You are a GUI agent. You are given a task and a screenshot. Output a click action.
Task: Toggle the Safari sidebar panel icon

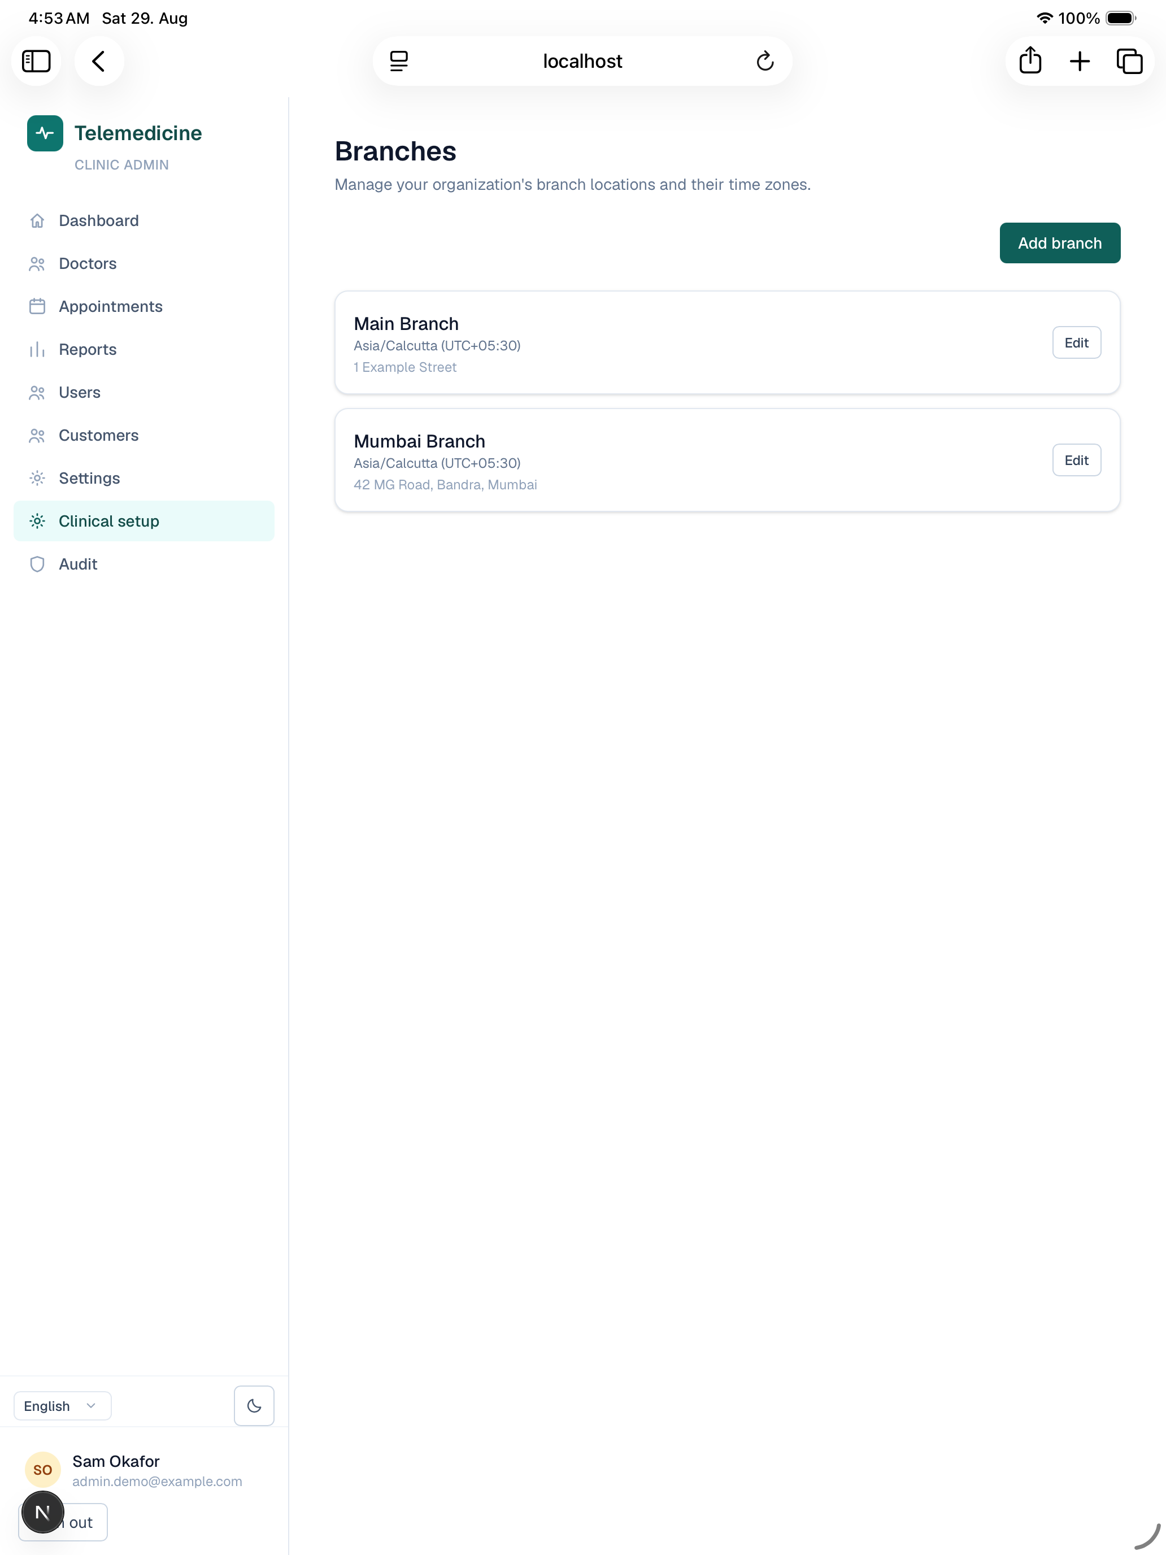pyautogui.click(x=36, y=61)
